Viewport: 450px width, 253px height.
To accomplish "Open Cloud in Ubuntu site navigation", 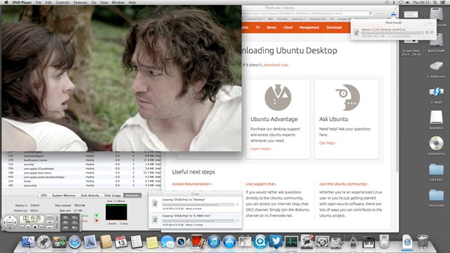I will click(287, 28).
